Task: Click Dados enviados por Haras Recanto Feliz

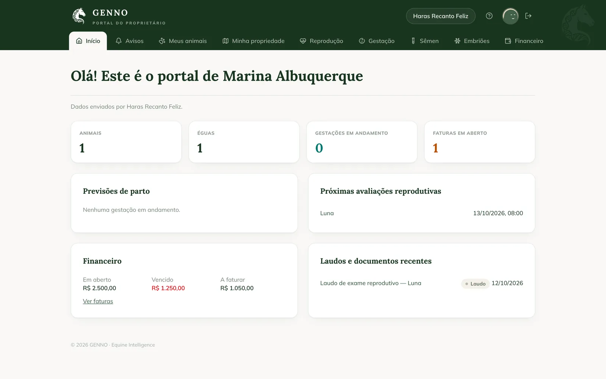Action: click(x=127, y=107)
